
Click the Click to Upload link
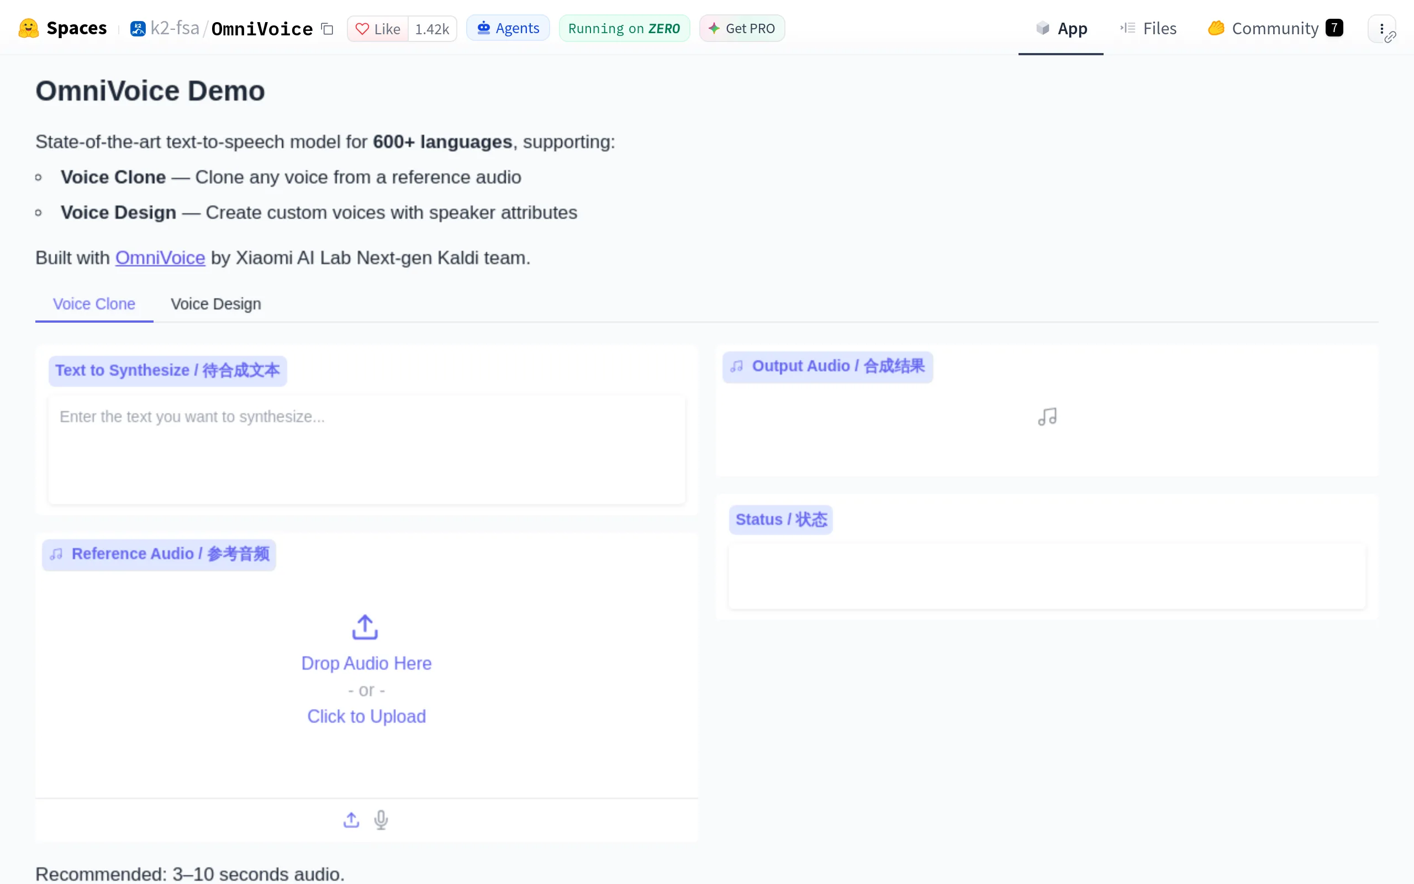click(x=366, y=716)
